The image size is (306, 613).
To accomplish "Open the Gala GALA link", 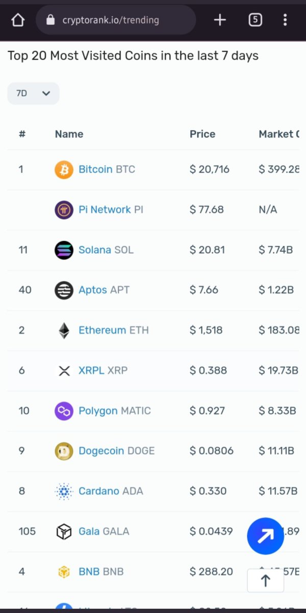I will [x=104, y=531].
